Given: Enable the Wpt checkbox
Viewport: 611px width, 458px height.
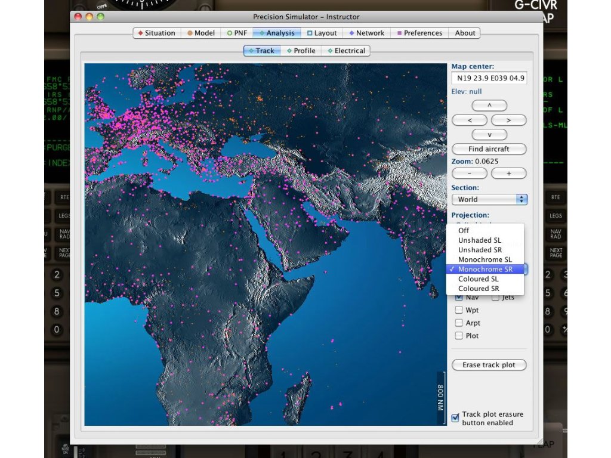Looking at the screenshot, I should pos(459,310).
